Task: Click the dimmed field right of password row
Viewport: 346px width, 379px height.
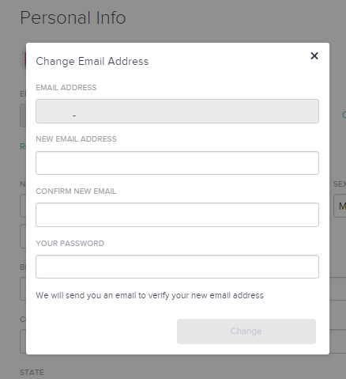Action: [337, 289]
